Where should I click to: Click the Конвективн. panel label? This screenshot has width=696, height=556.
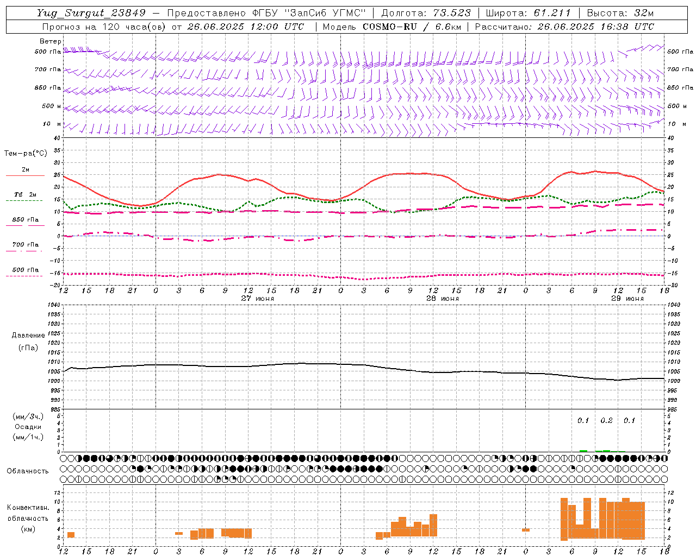(x=28, y=508)
